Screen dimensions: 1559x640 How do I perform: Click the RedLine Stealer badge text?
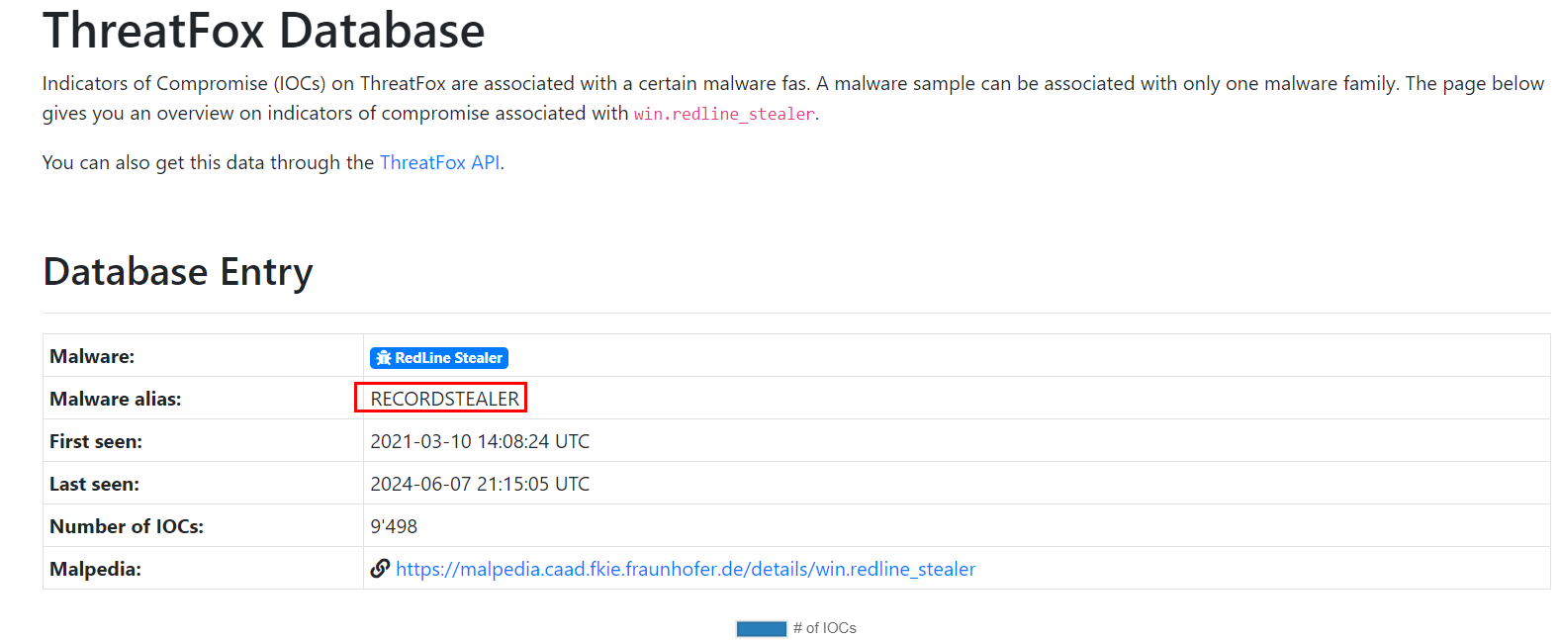pos(448,358)
